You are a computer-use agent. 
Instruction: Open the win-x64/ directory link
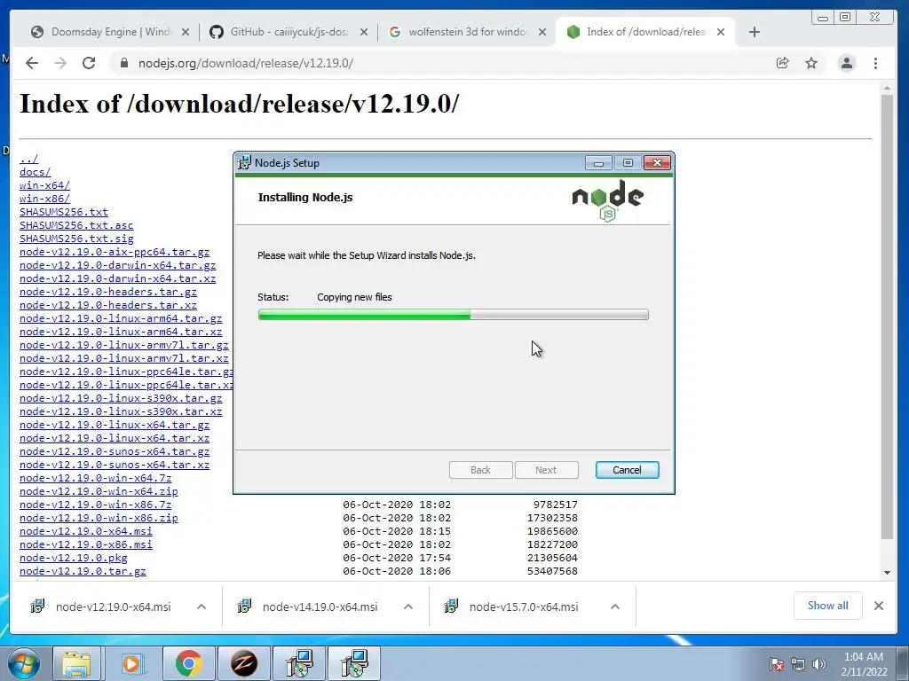44,185
